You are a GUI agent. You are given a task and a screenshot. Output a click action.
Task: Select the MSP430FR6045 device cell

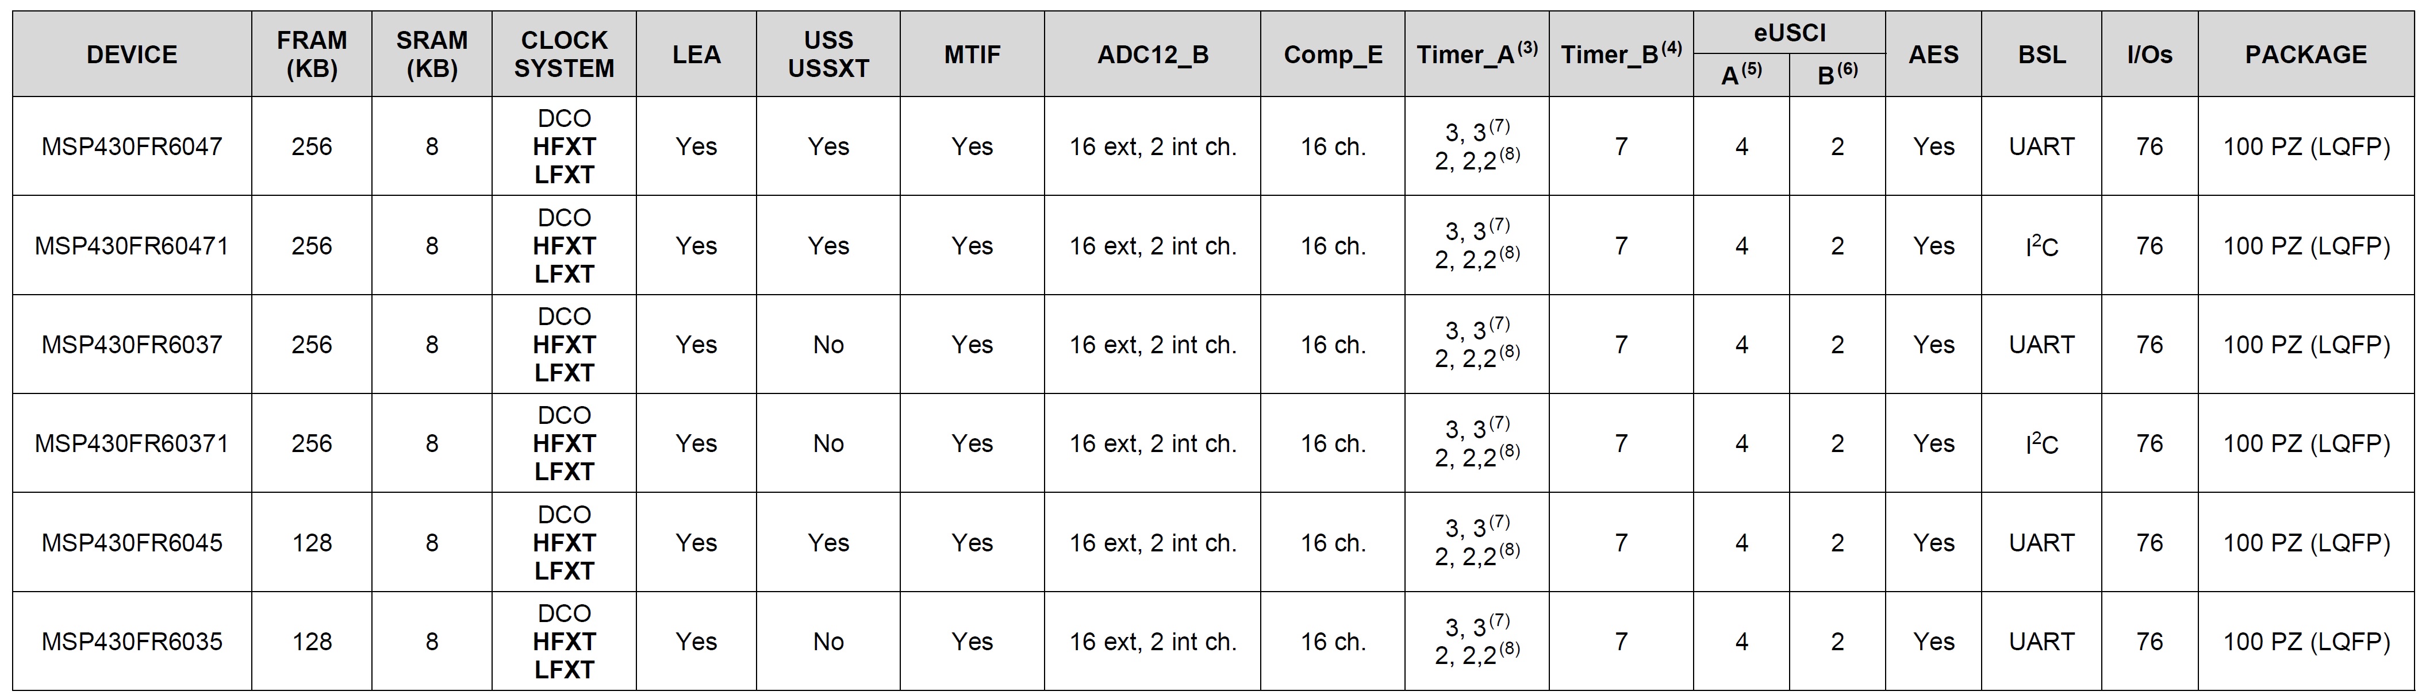pyautogui.click(x=132, y=543)
